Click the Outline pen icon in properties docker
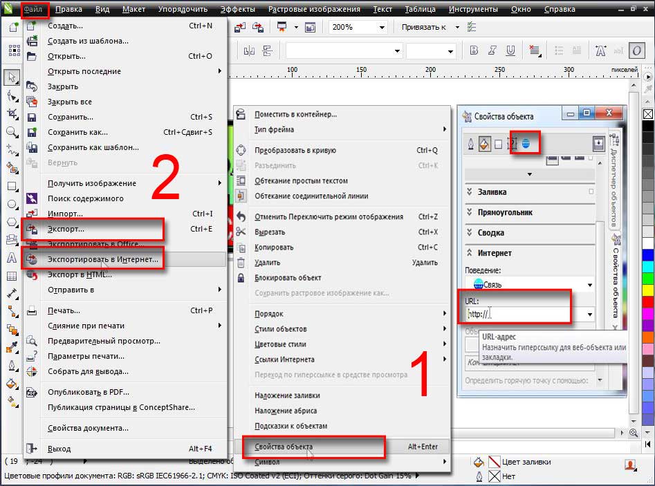Image resolution: width=655 pixels, height=486 pixels. [x=470, y=143]
